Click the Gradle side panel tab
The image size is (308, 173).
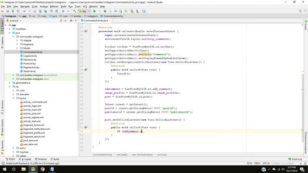pyautogui.click(x=306, y=25)
